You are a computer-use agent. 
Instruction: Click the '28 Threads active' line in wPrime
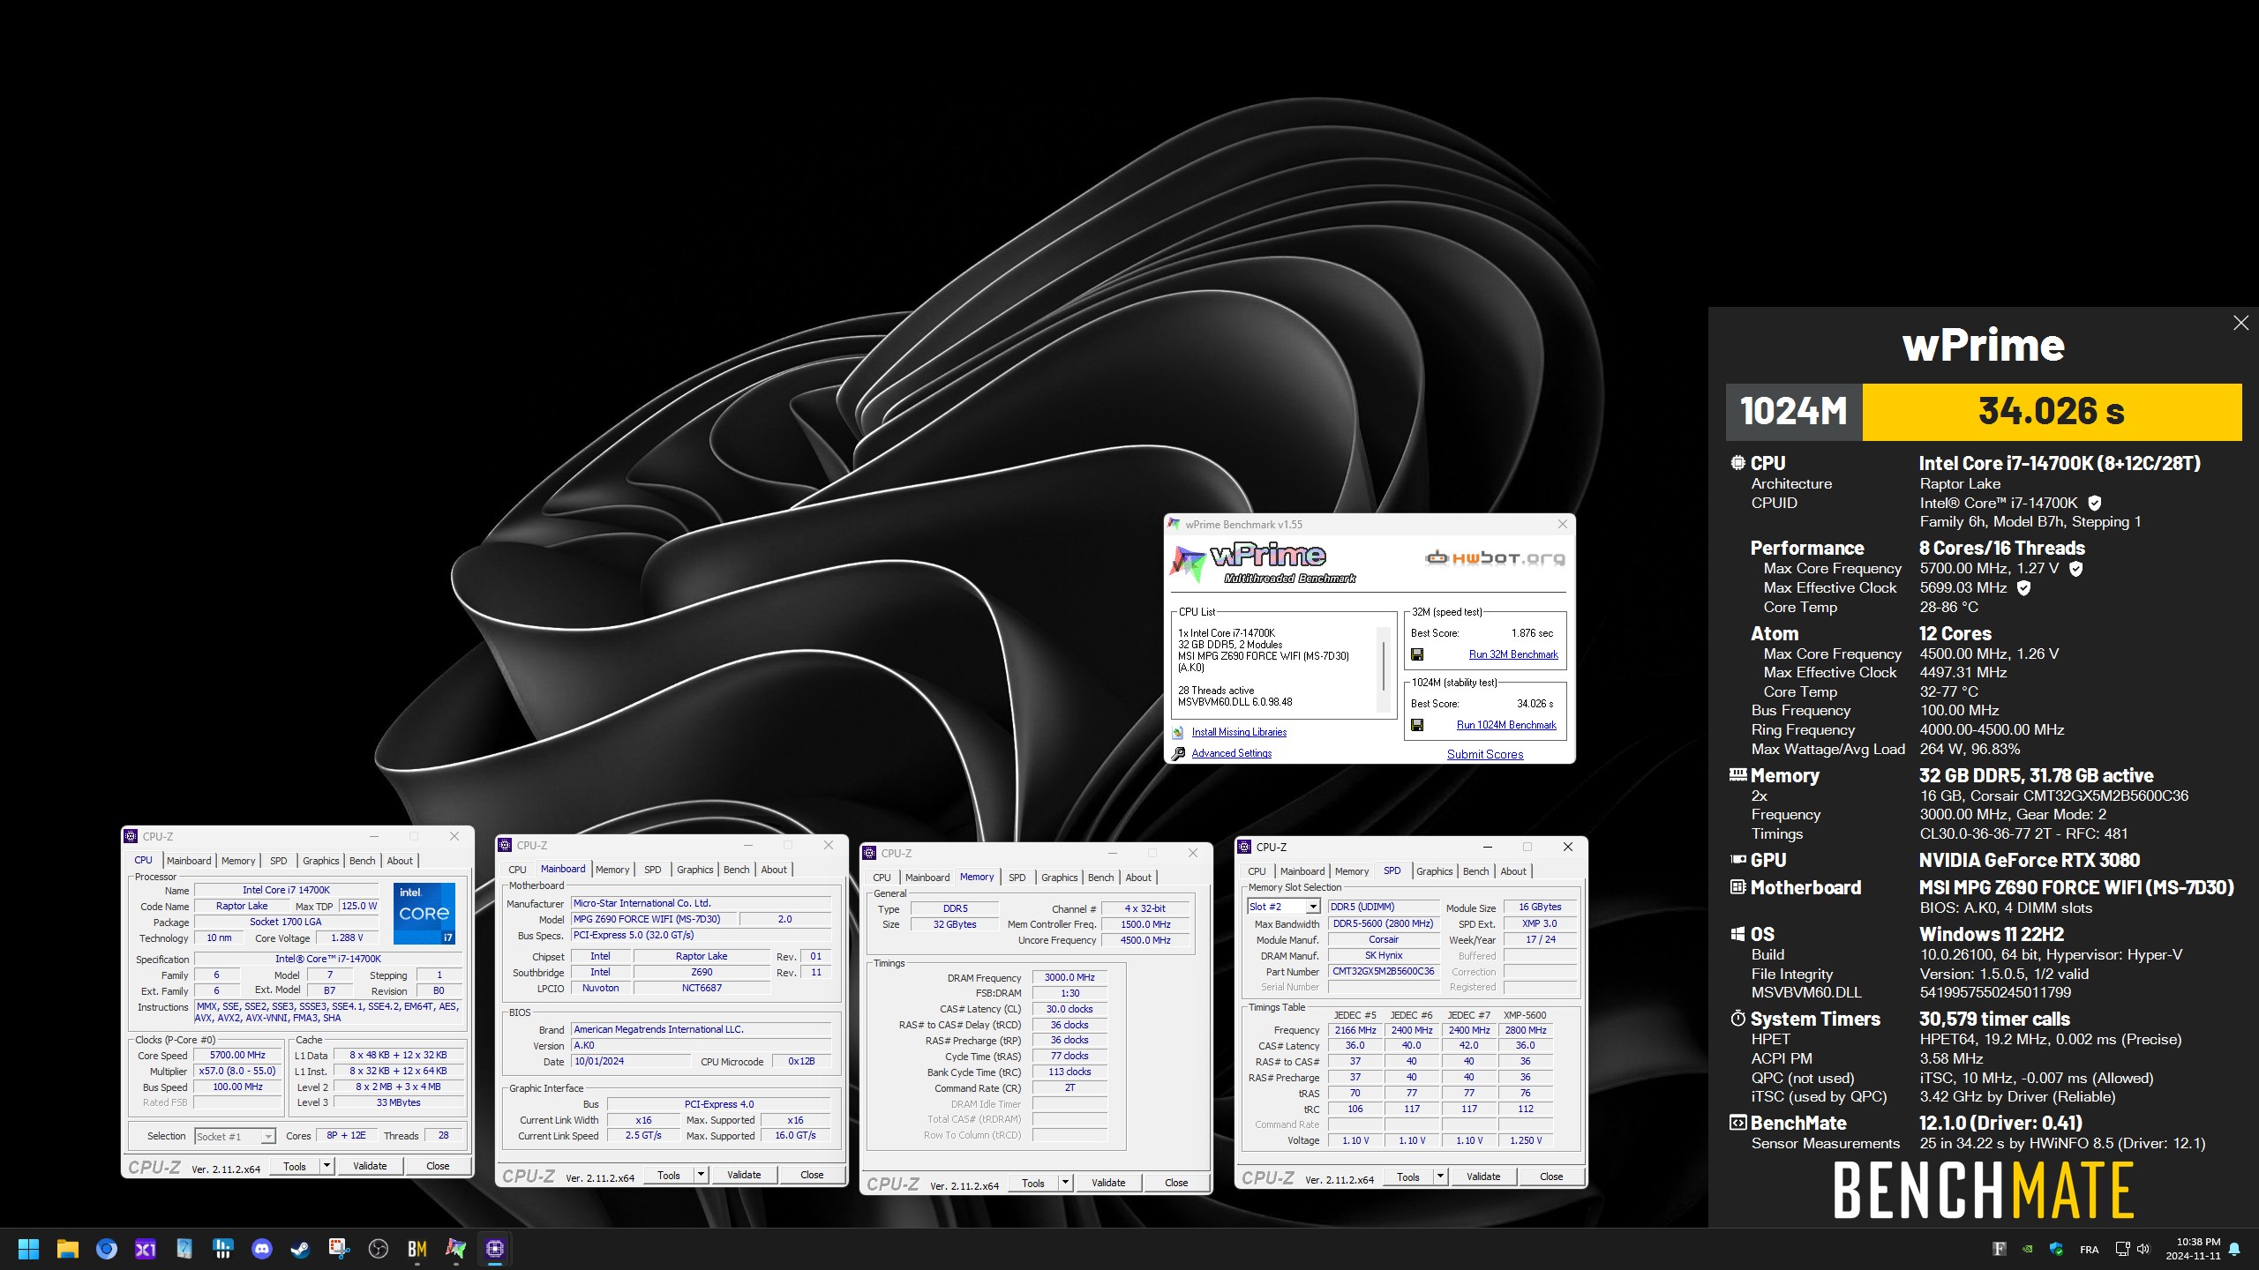tap(1216, 691)
